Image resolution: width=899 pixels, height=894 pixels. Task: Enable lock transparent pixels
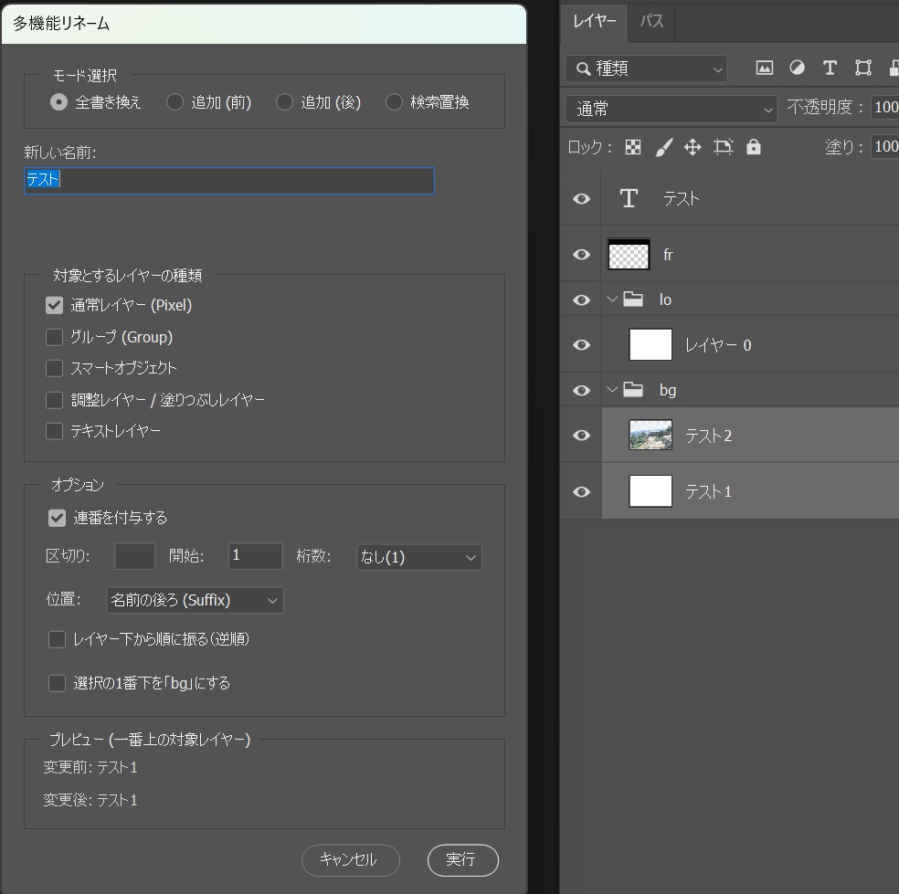(x=632, y=146)
